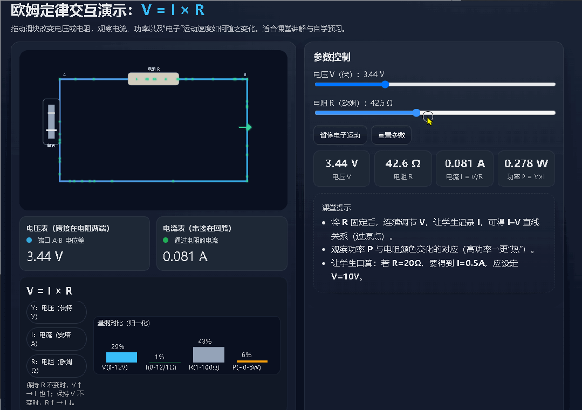Screen dimensions: 582x410
Task: Click the 电压表 voltmeter panel
Action: point(84,243)
